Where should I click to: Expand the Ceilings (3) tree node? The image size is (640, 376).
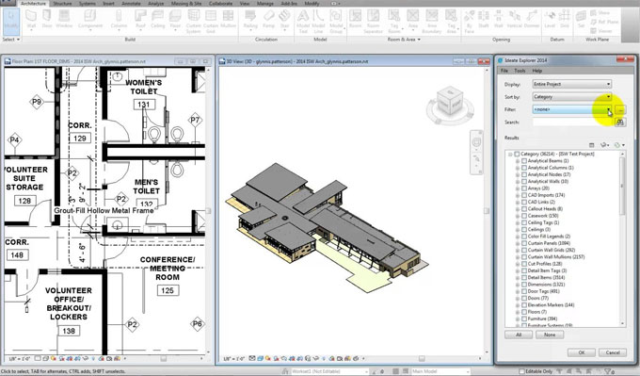(x=518, y=230)
